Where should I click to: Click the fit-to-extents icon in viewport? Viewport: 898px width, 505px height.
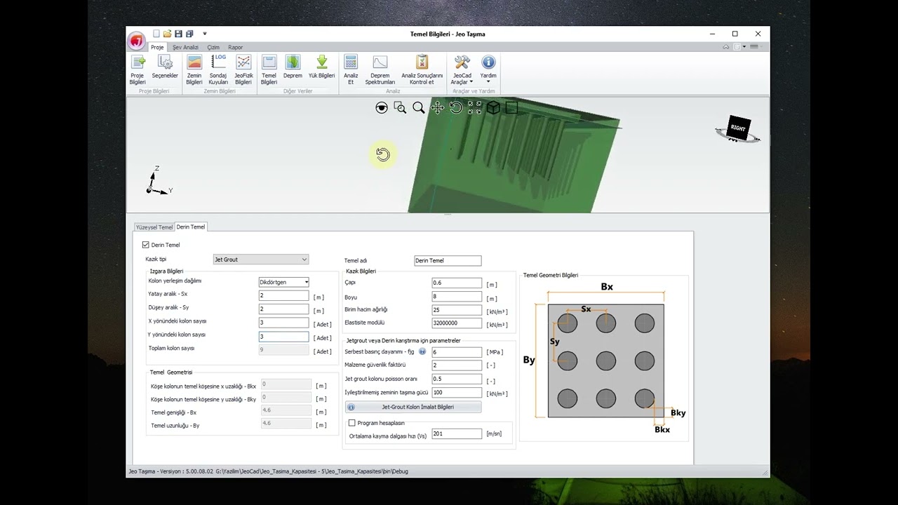(x=475, y=107)
